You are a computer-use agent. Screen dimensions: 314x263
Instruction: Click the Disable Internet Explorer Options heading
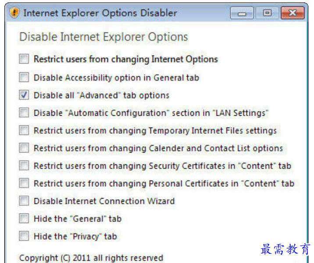point(103,37)
